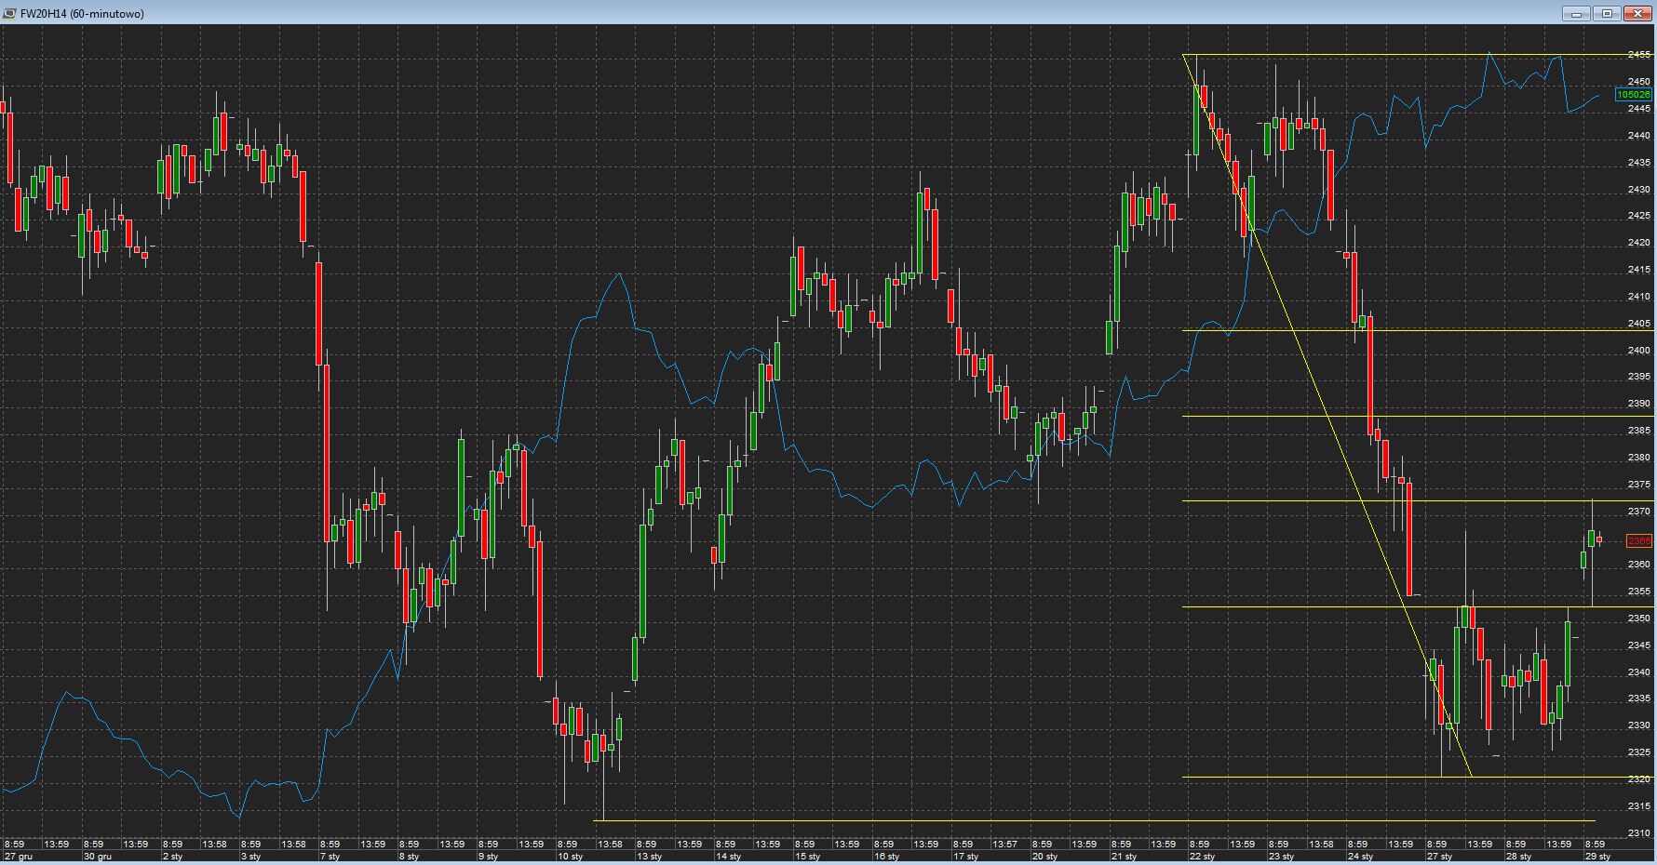Click the 2455 price axis label
The image size is (1657, 865).
point(1638,55)
